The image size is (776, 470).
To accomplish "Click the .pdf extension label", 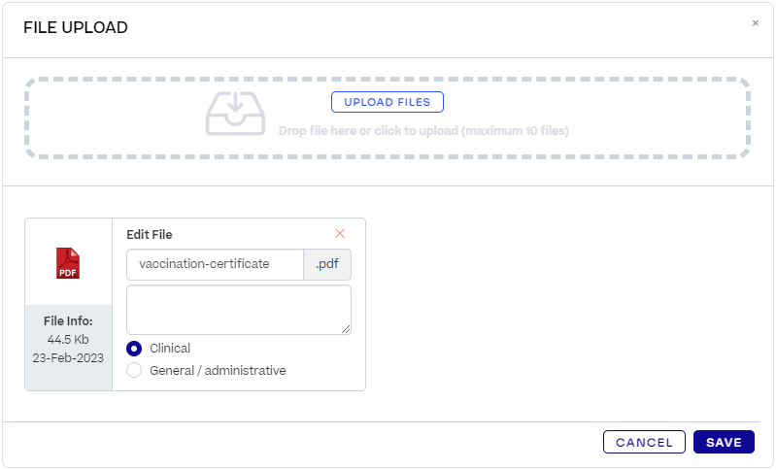I will click(x=327, y=264).
